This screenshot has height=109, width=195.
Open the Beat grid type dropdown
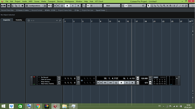[x=112, y=6]
